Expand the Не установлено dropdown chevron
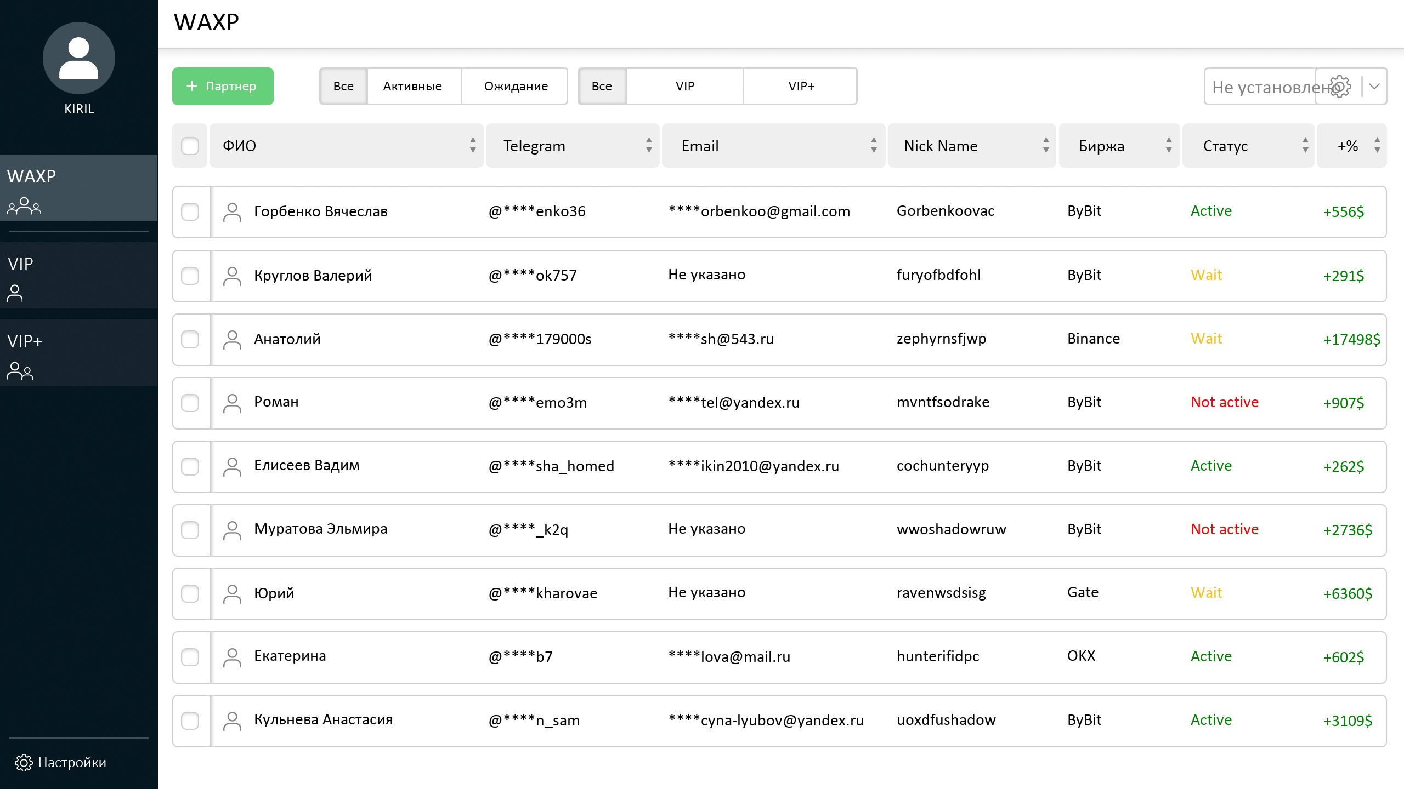 pos(1374,87)
